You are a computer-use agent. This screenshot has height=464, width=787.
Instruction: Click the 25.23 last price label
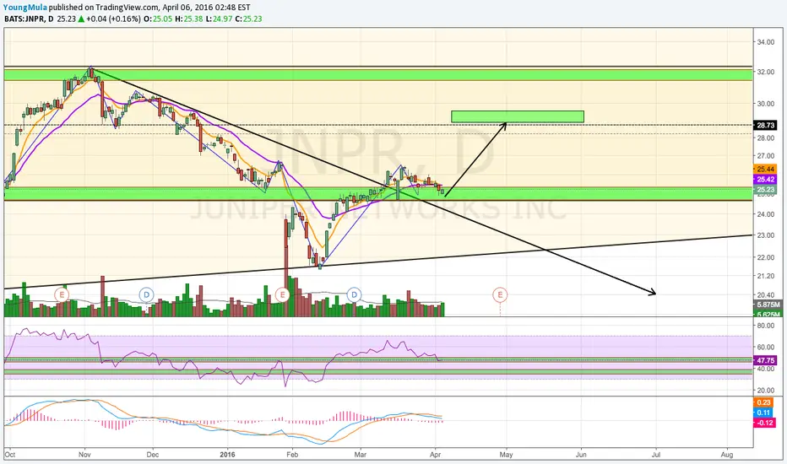click(x=765, y=190)
